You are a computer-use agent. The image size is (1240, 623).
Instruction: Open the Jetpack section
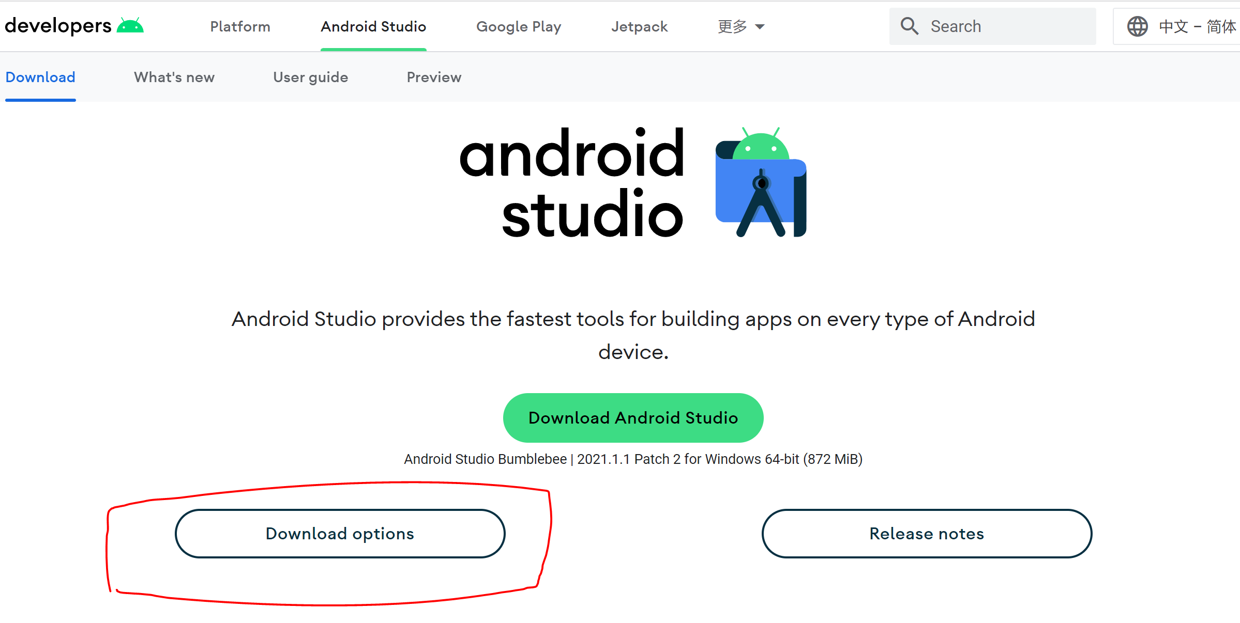639,26
